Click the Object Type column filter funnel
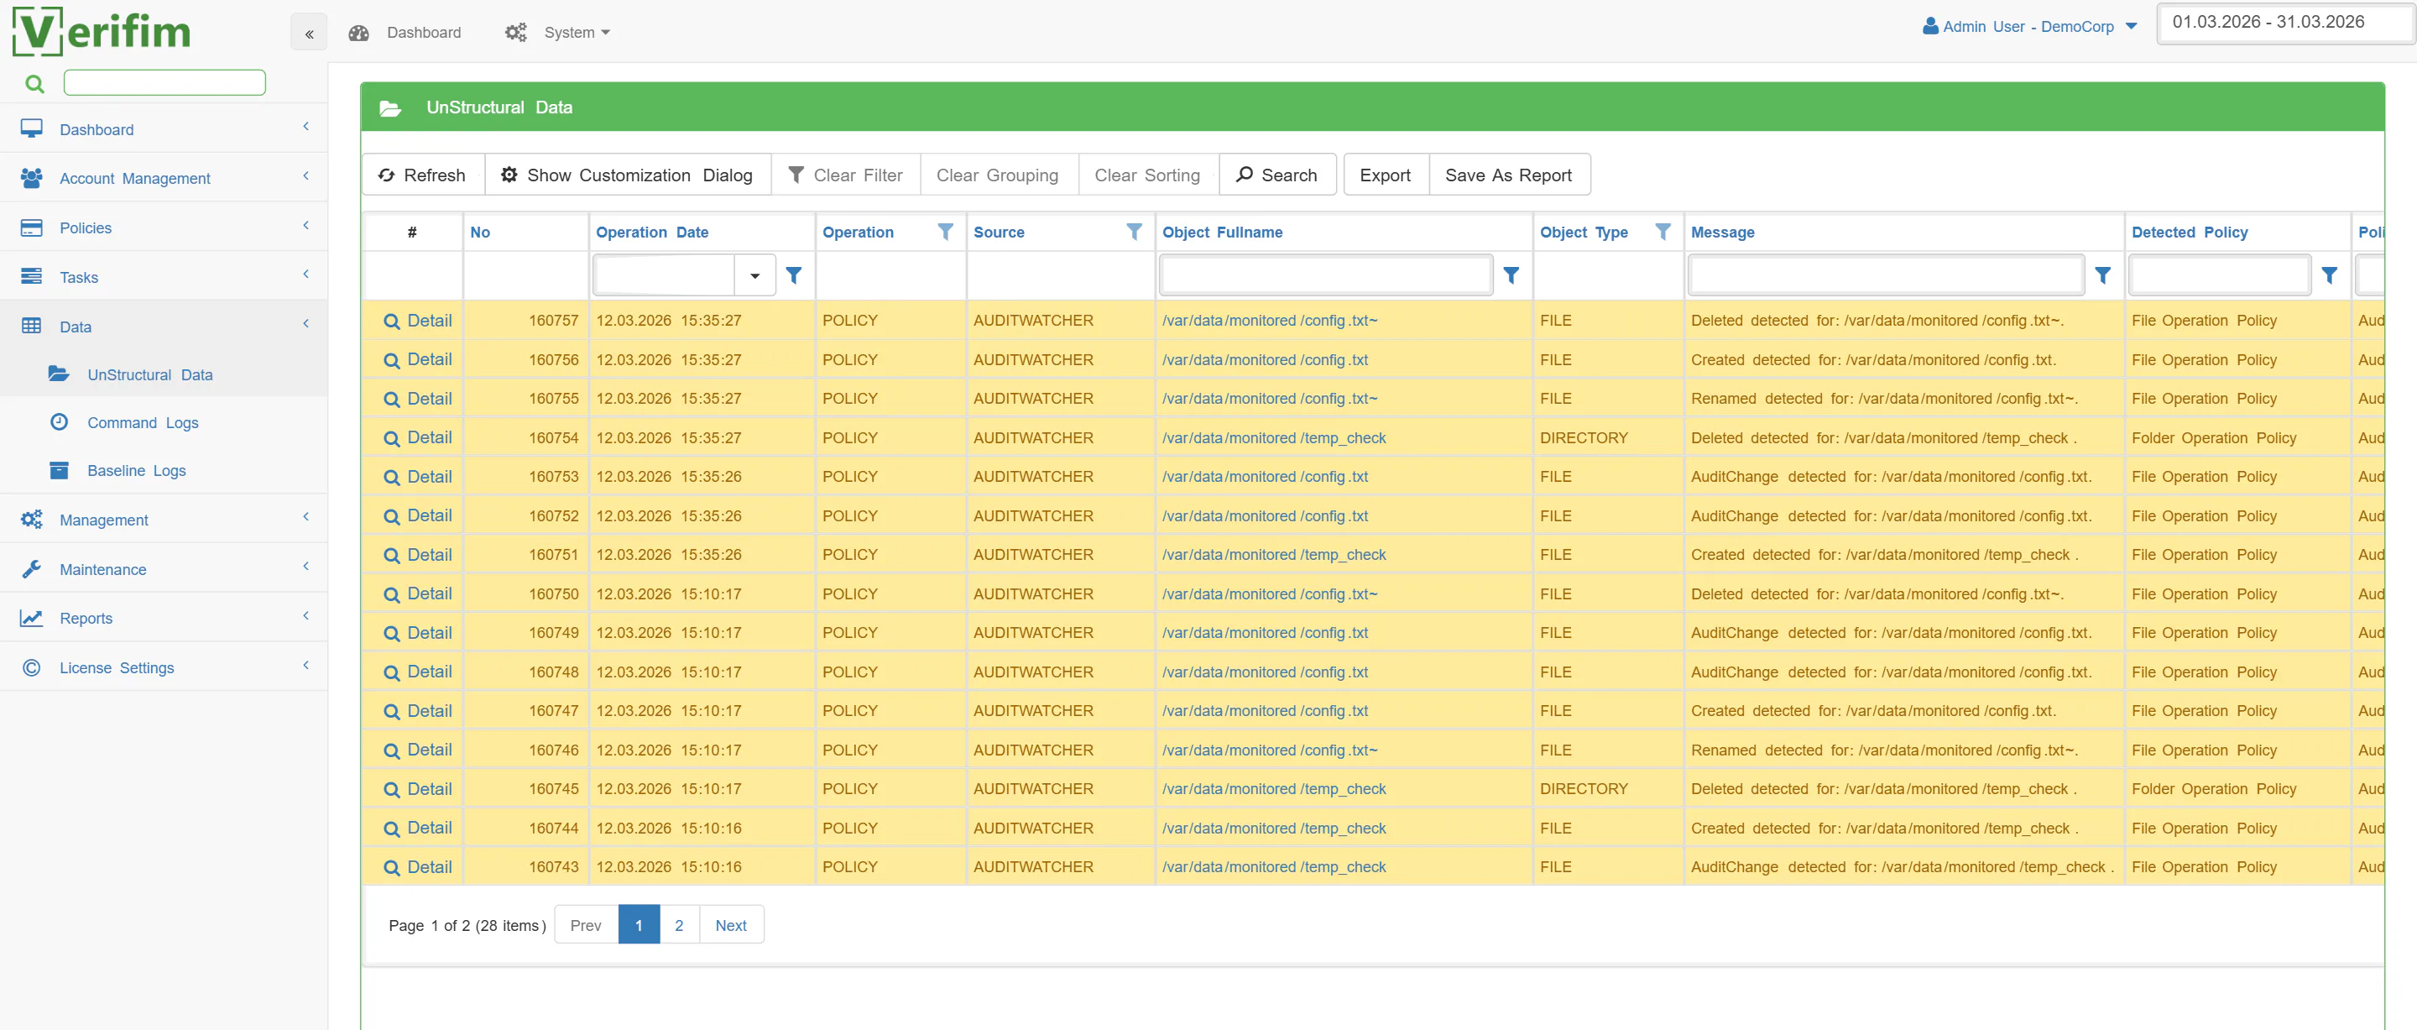Viewport: 2417px width, 1030px height. tap(1662, 232)
